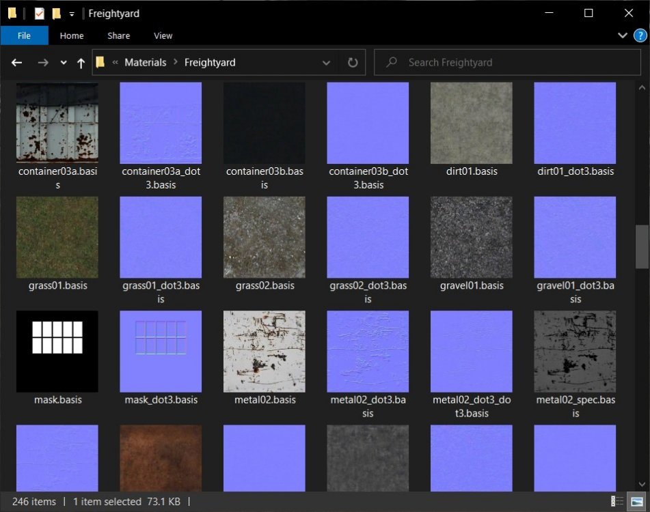Screen dimensions: 650x512
Task: Refresh the Freightyard folder view
Action: (353, 63)
